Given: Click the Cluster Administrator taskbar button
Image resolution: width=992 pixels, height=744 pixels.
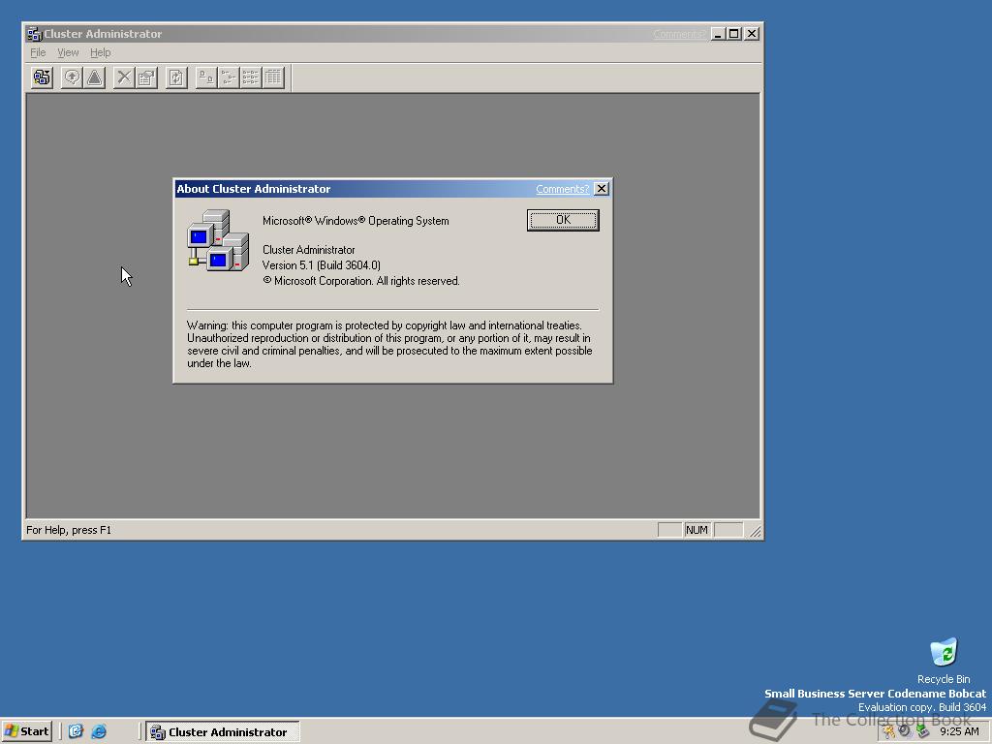Looking at the screenshot, I should tap(222, 732).
